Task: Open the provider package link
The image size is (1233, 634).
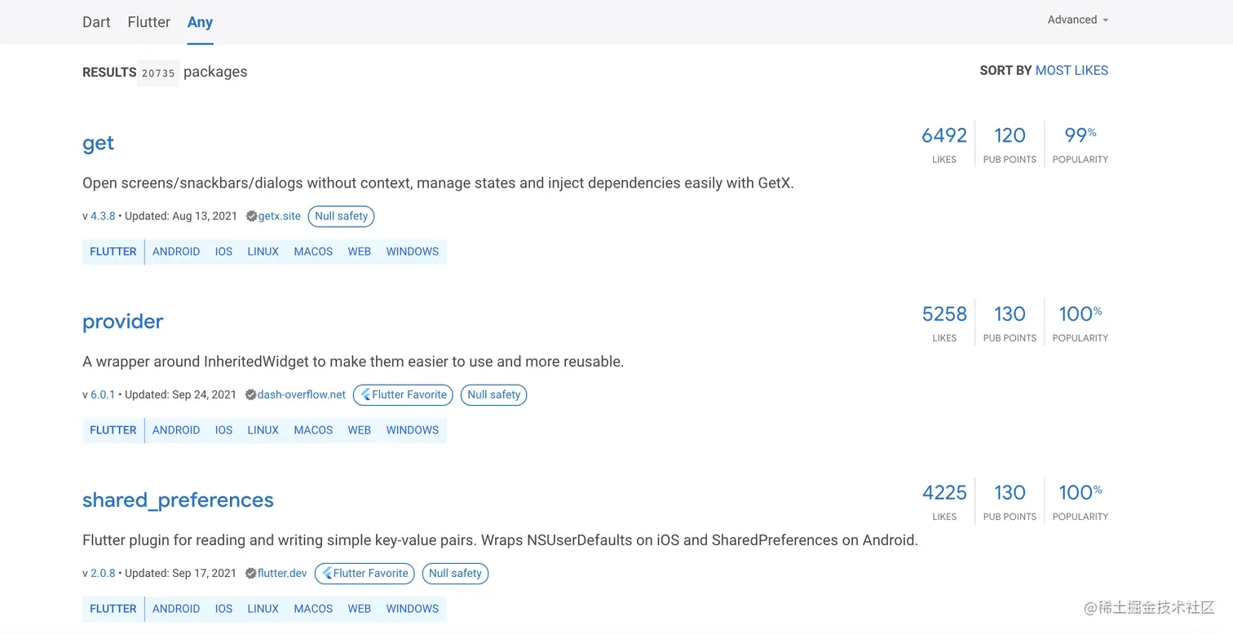Action: 122,322
